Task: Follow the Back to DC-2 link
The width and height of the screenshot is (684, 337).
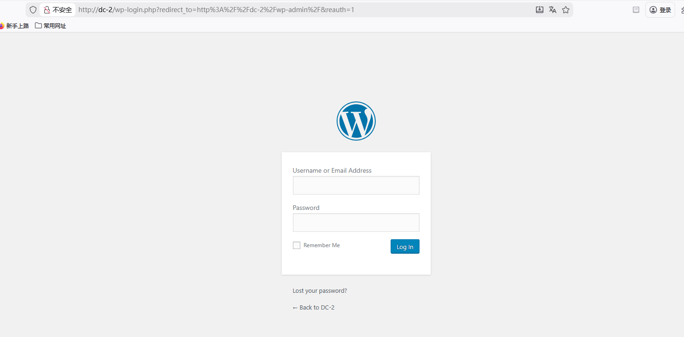Action: pyautogui.click(x=314, y=308)
